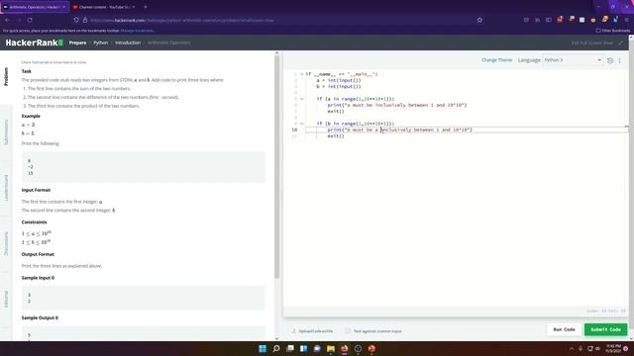
Task: Go to Python in the breadcrumb
Action: [x=101, y=43]
